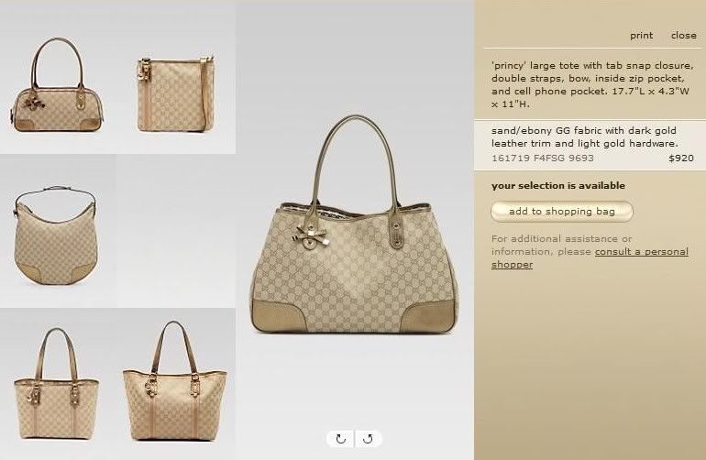
Task: Rotate the bag view clockwise
Action: (340, 439)
